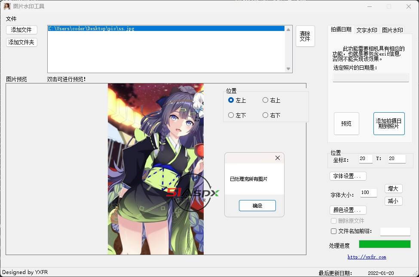419x277 pixels.
Task: Click the 清除文件 button
Action: click(305, 37)
